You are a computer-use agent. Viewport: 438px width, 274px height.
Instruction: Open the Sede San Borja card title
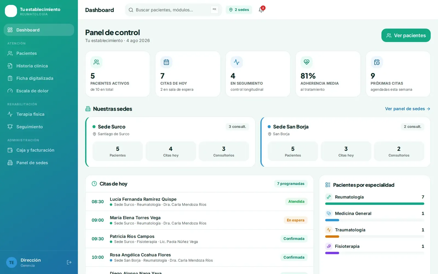[x=291, y=127]
